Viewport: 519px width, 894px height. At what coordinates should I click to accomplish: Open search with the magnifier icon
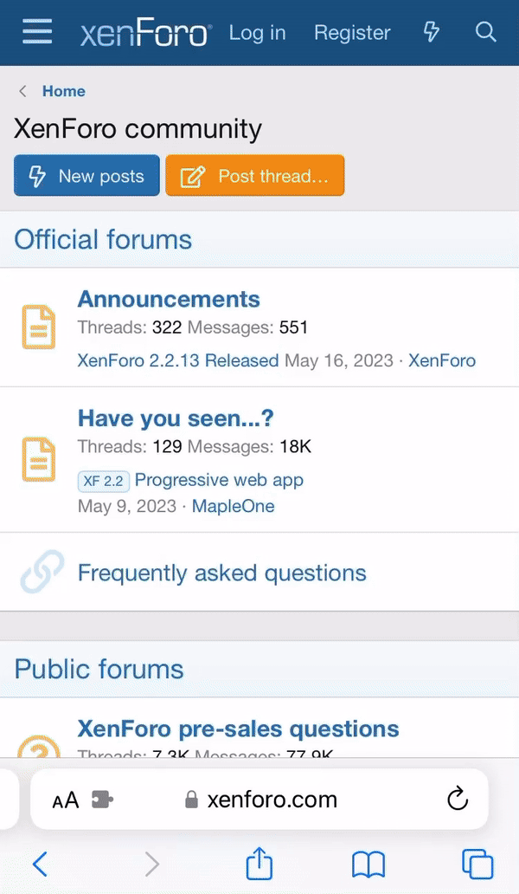(485, 32)
